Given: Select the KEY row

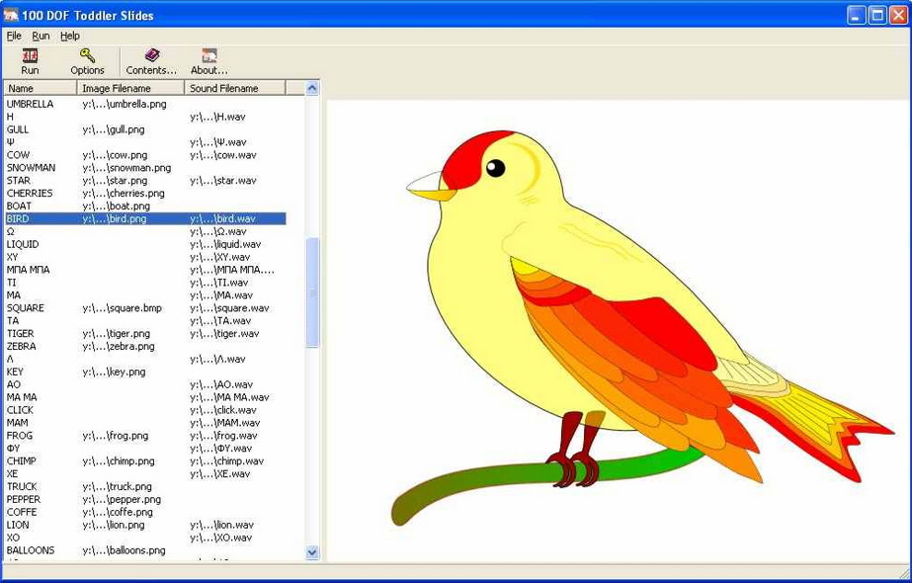Looking at the screenshot, I should 145,372.
